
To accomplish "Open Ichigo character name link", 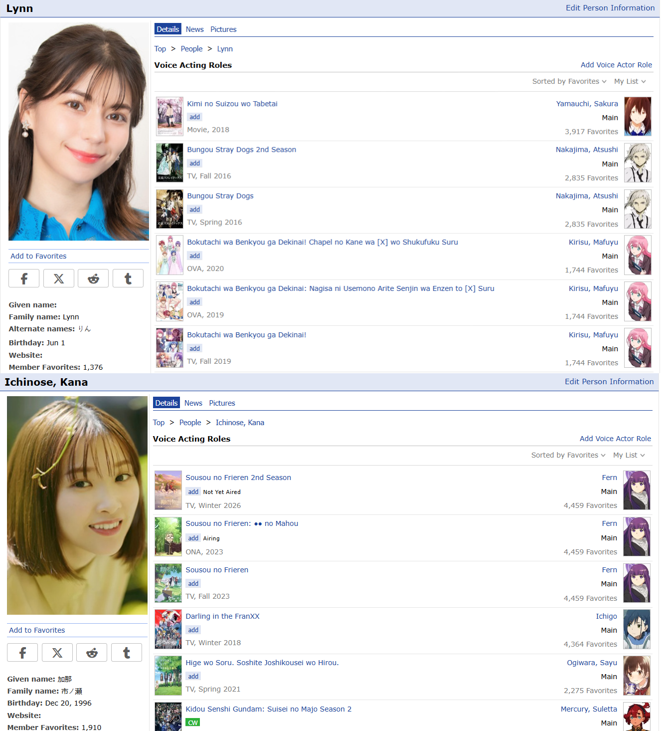I will pyautogui.click(x=606, y=616).
